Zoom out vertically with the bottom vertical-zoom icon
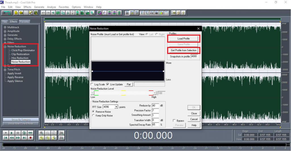 pyautogui.click(x=61, y=138)
